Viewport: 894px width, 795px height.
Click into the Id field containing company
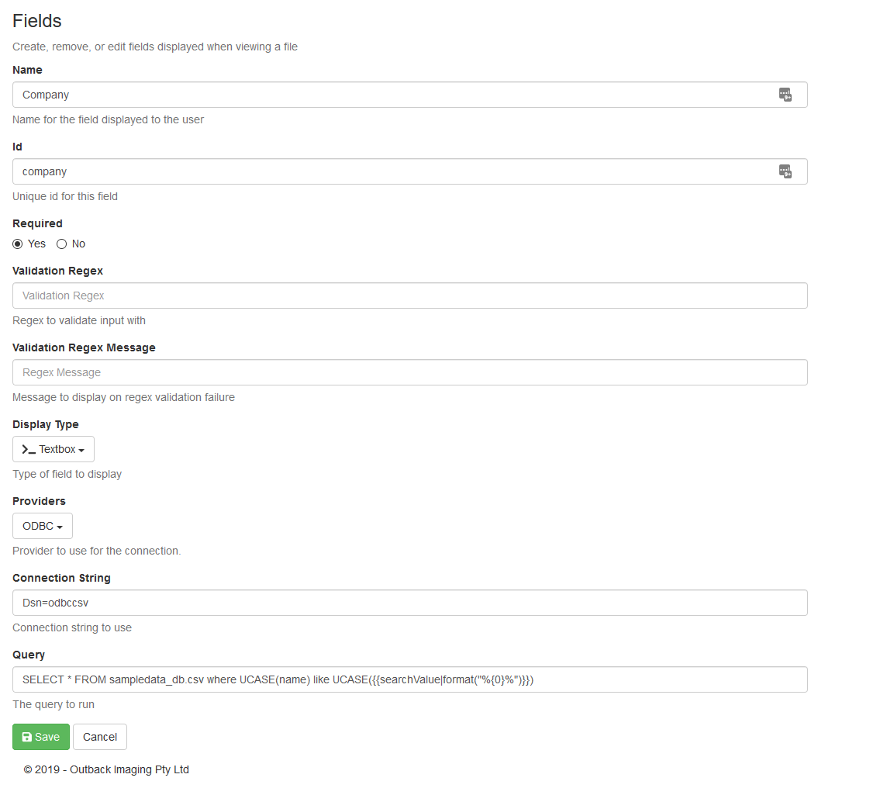(x=388, y=171)
